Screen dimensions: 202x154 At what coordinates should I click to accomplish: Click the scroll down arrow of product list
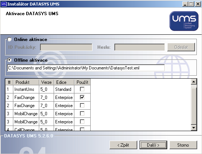193,127
